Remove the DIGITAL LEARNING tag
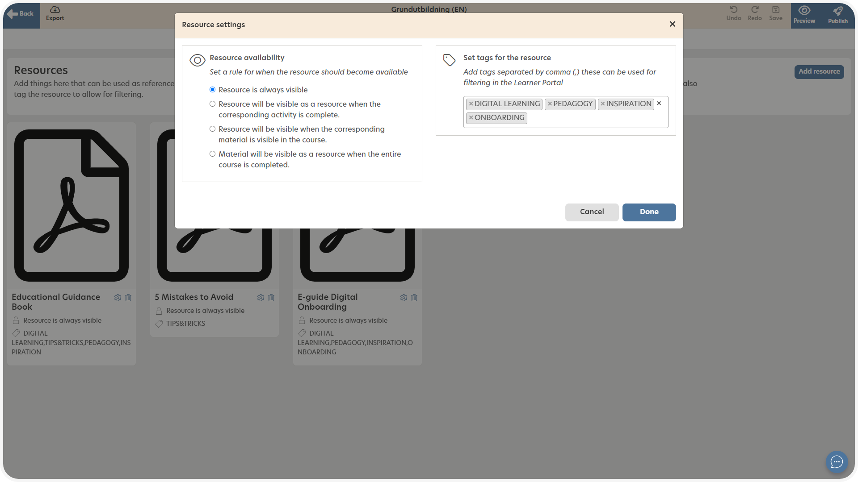Viewport: 858px width, 482px height. 471,104
